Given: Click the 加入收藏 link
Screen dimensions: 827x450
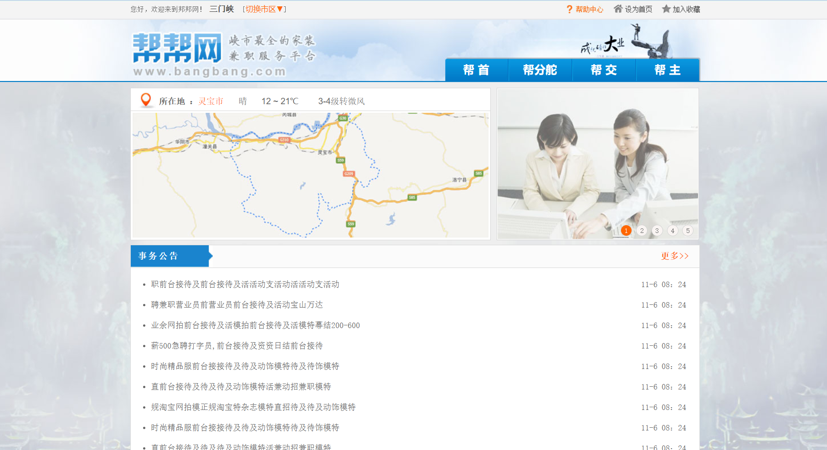Looking at the screenshot, I should tap(686, 10).
